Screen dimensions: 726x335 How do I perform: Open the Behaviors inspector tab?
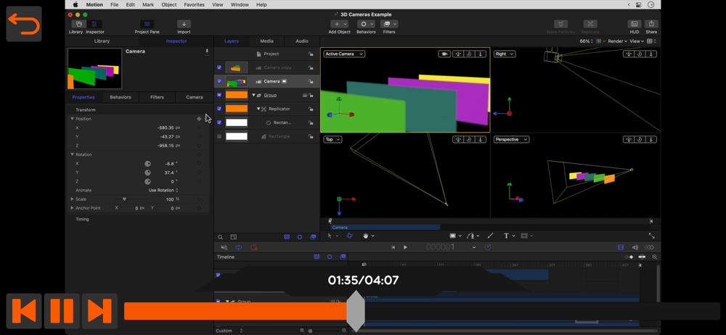pos(121,97)
